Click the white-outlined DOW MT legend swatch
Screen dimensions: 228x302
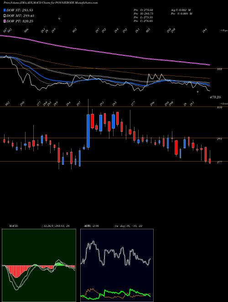(x=5, y=16)
